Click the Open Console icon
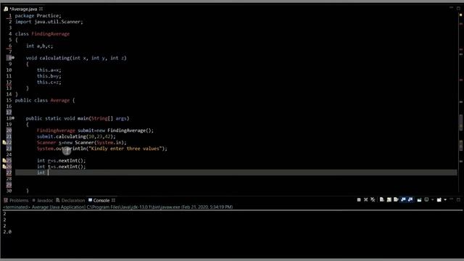464x261 pixels. [439, 200]
